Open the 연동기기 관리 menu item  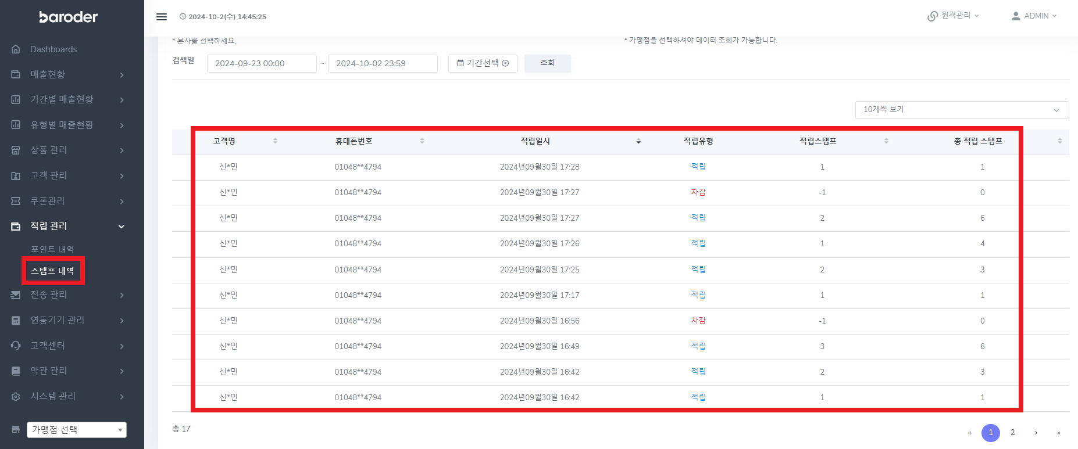click(58, 320)
